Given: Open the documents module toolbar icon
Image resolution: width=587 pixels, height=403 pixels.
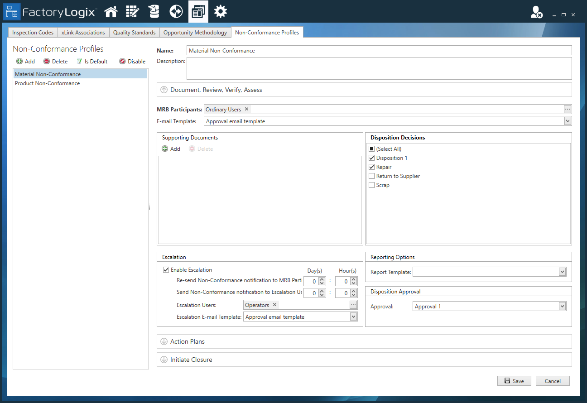Looking at the screenshot, I should (198, 11).
